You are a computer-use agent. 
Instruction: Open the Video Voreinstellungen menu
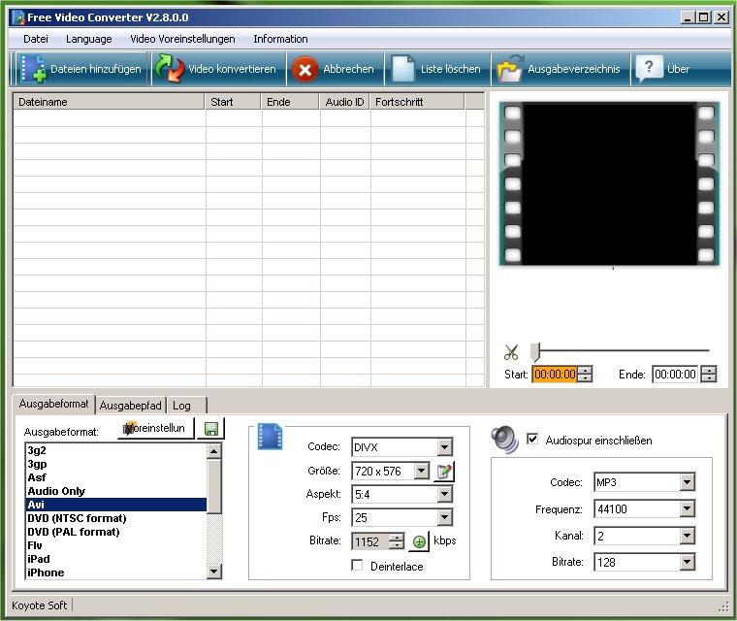tap(182, 39)
